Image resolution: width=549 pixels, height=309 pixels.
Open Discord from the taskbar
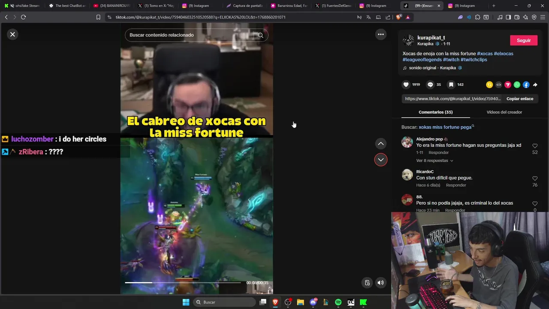click(313, 302)
